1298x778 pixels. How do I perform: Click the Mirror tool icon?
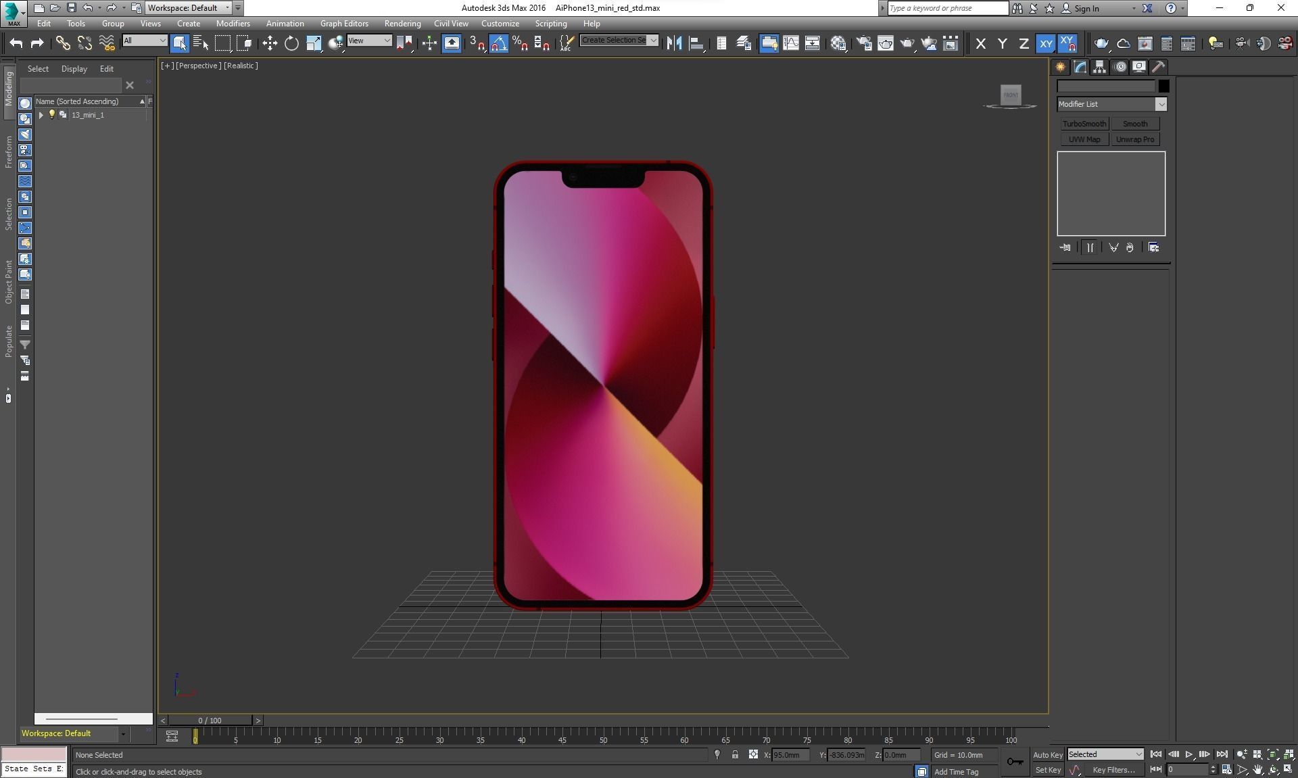coord(674,43)
